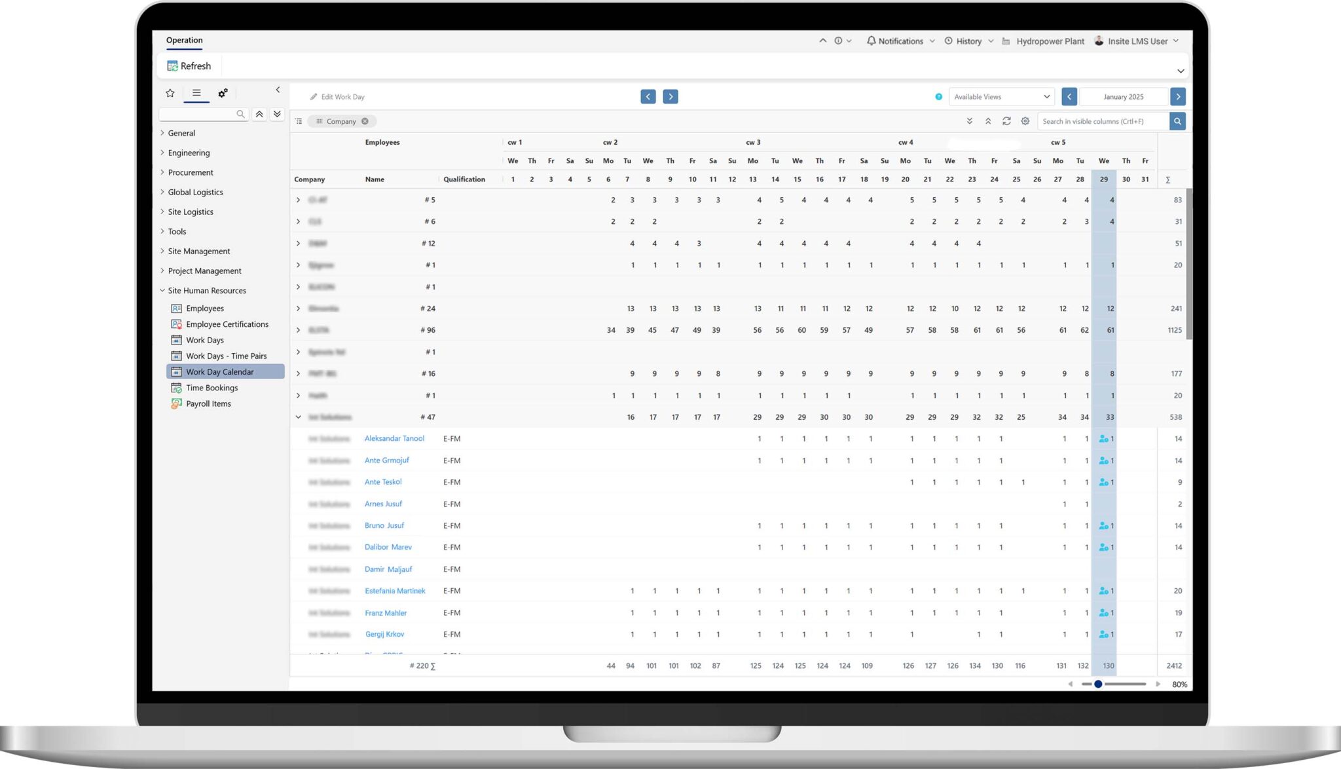Select the Employees sidebar icon
Viewport: 1341px width, 769px height.
point(176,308)
